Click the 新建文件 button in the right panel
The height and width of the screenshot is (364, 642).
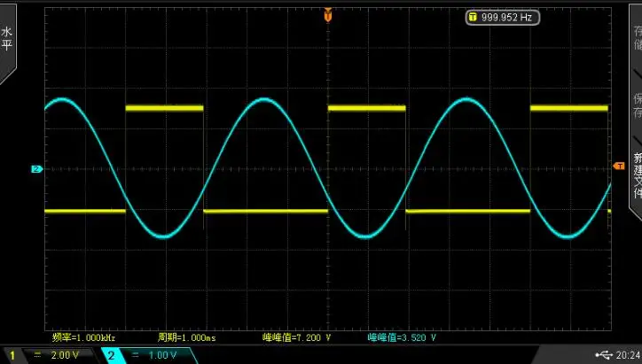[637, 176]
